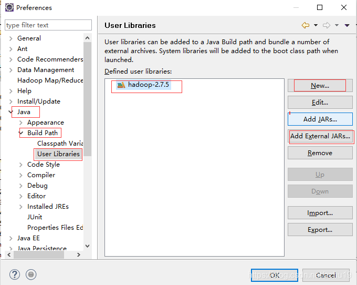Click tree scrollbar up arrow

88,38
